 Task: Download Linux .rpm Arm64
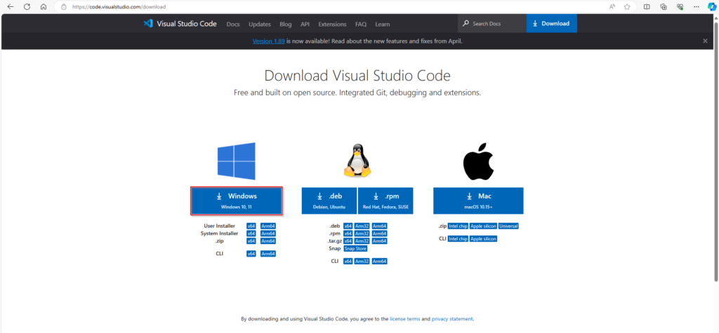pyautogui.click(x=379, y=233)
